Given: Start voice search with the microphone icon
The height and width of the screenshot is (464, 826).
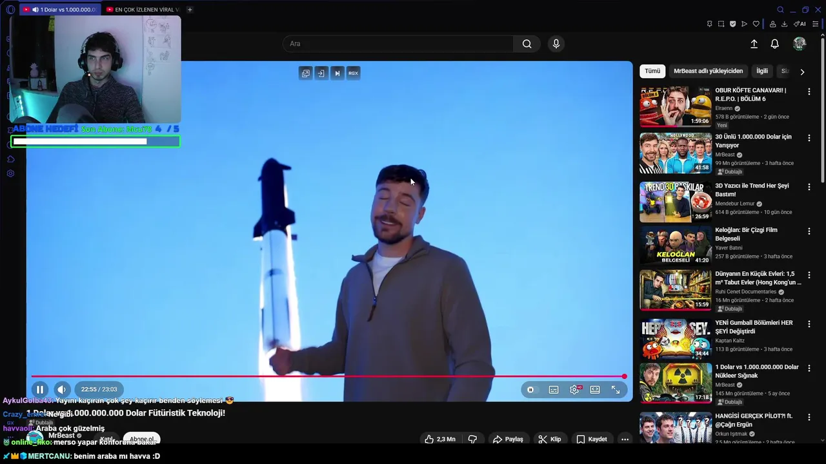Looking at the screenshot, I should coord(556,44).
